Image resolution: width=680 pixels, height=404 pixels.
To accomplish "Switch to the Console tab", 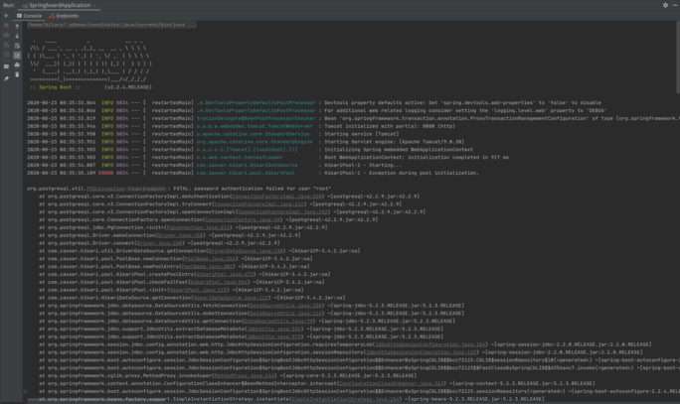I will pyautogui.click(x=29, y=16).
